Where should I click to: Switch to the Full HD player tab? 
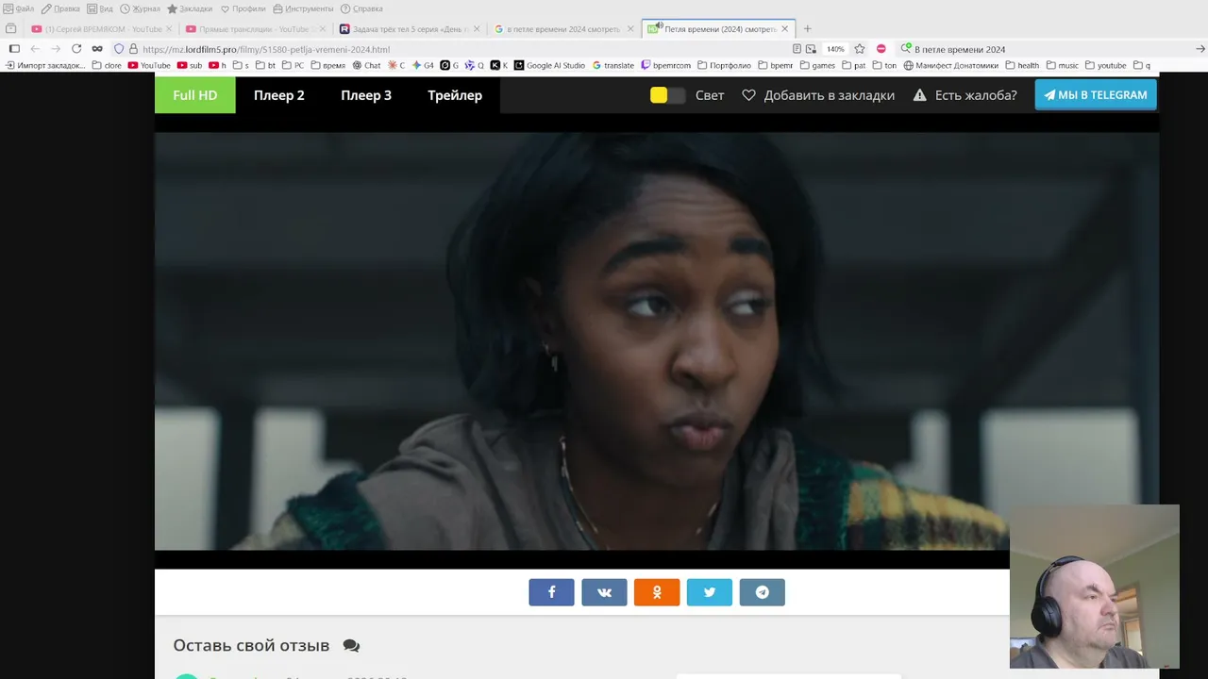pos(195,95)
